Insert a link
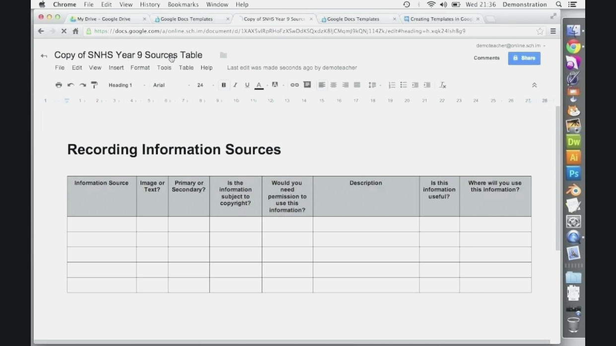 click(294, 85)
